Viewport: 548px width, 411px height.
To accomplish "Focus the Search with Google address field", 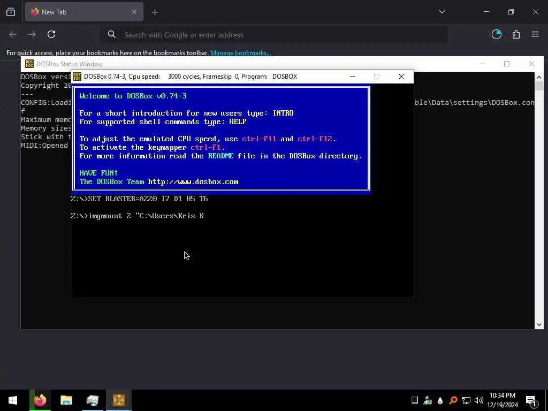I will (273, 35).
